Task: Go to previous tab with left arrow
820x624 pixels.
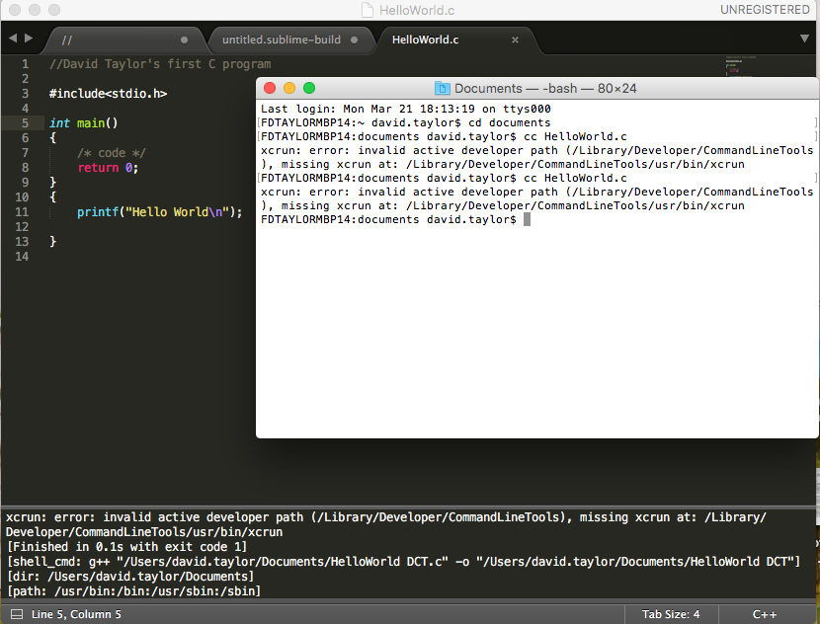Action: (x=13, y=38)
